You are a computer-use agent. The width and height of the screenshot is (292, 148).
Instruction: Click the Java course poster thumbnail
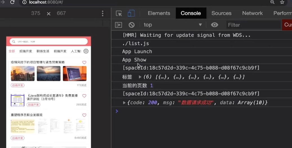(x=17, y=100)
